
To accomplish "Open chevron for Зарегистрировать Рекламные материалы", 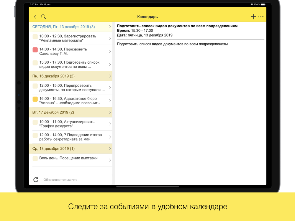I will click(x=110, y=38).
